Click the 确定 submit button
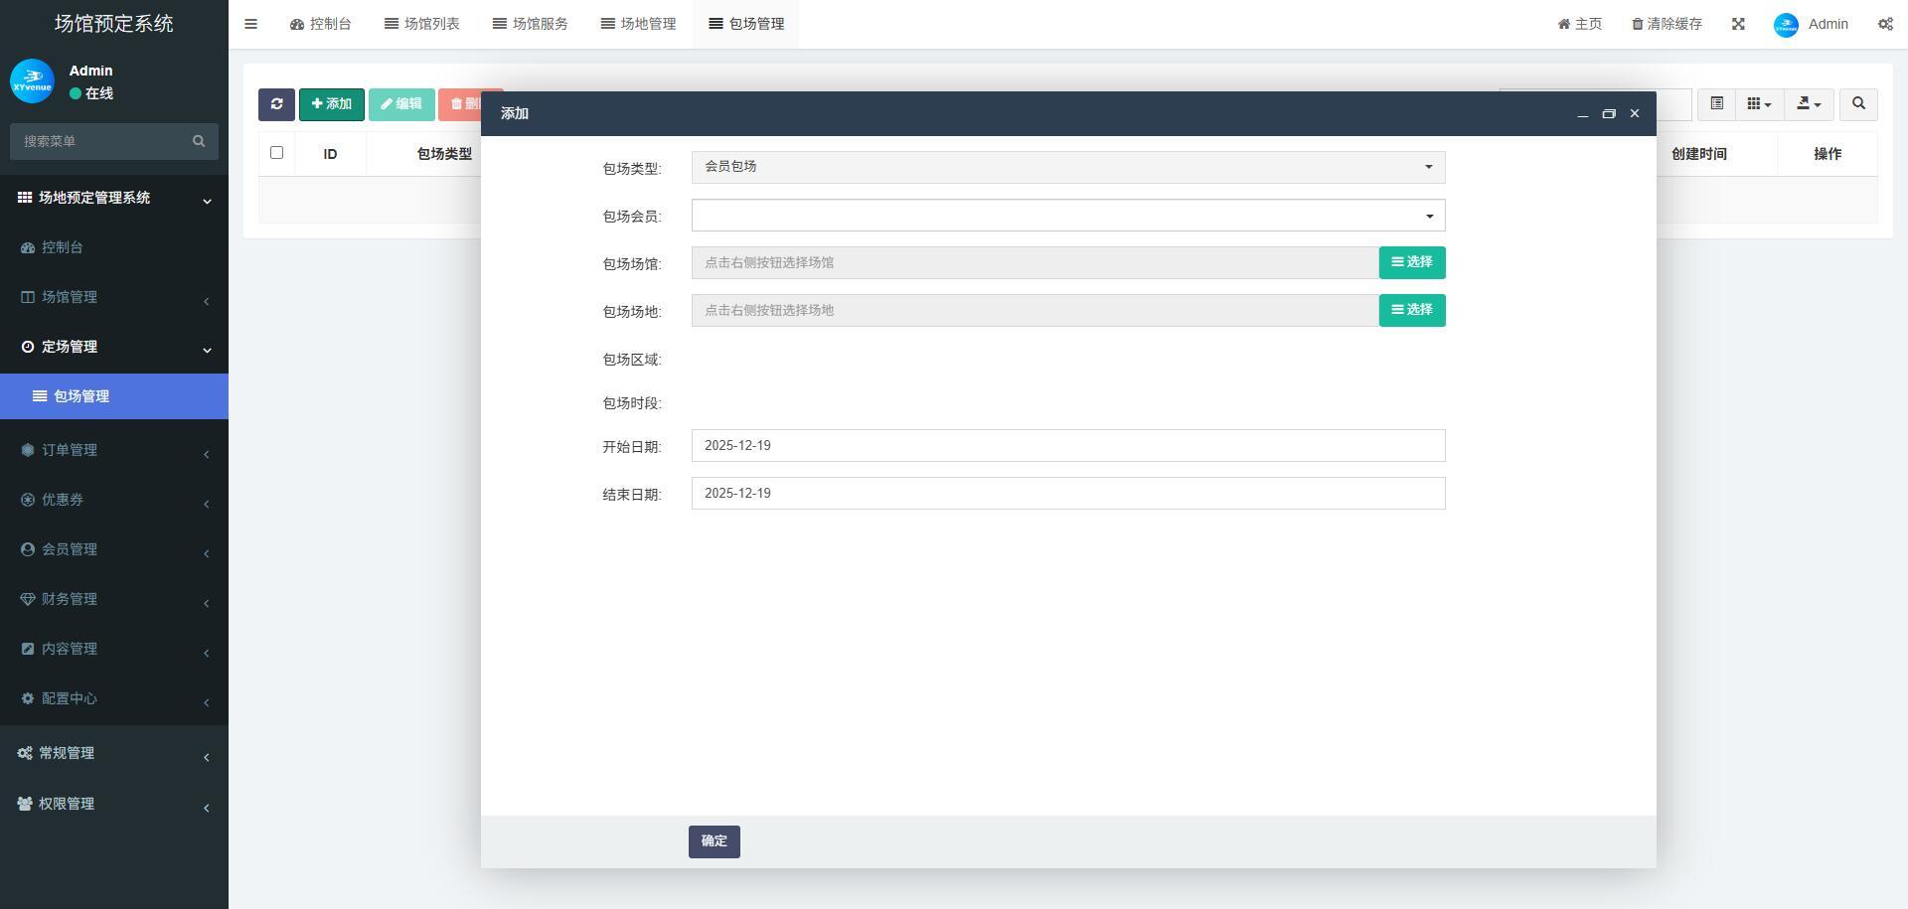 tap(714, 841)
